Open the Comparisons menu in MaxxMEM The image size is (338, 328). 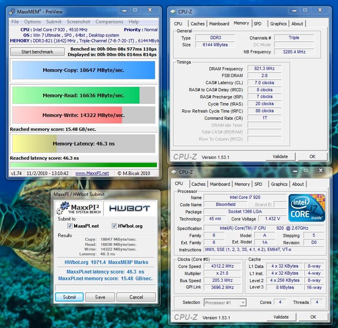[109, 22]
